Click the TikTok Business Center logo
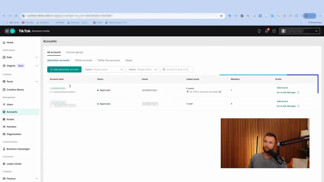The width and height of the screenshot is (324, 182). 34,31
